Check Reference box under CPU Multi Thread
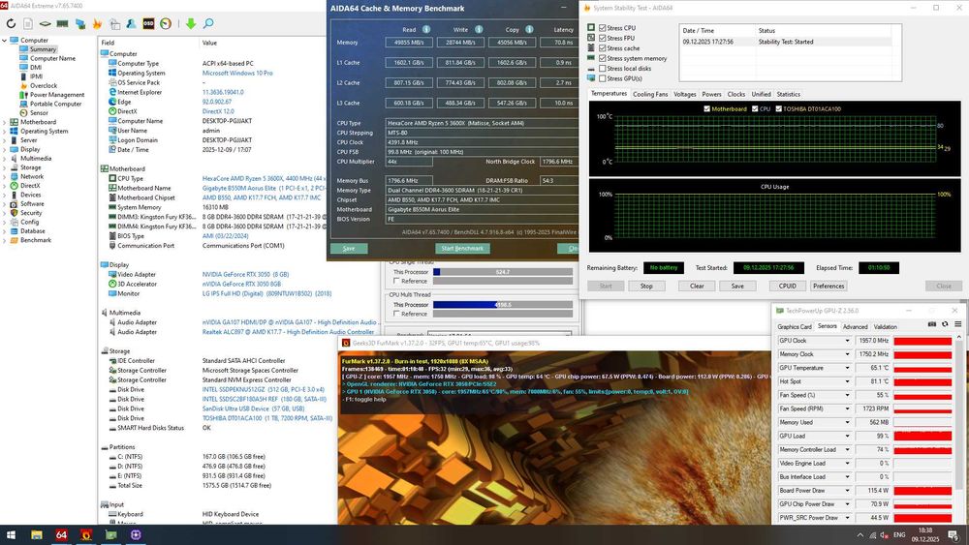Viewport: 969px width, 545px height. (x=396, y=314)
